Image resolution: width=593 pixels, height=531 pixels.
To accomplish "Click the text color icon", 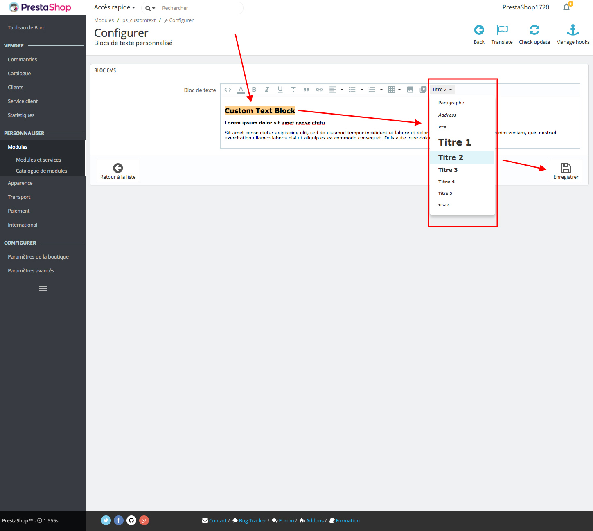I will (241, 90).
